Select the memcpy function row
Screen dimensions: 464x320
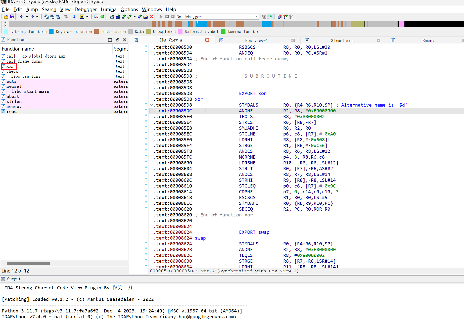point(64,107)
